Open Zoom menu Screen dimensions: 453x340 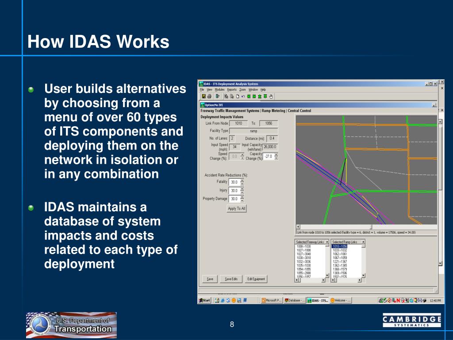(x=242, y=89)
